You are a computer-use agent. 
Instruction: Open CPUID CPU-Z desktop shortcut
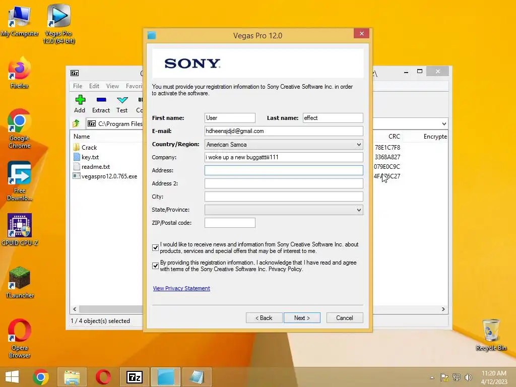[x=20, y=230]
